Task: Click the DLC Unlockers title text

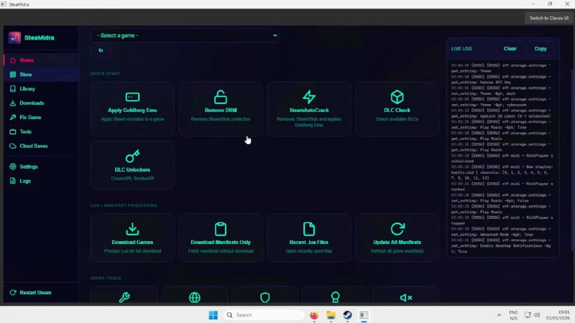Action: point(132,169)
